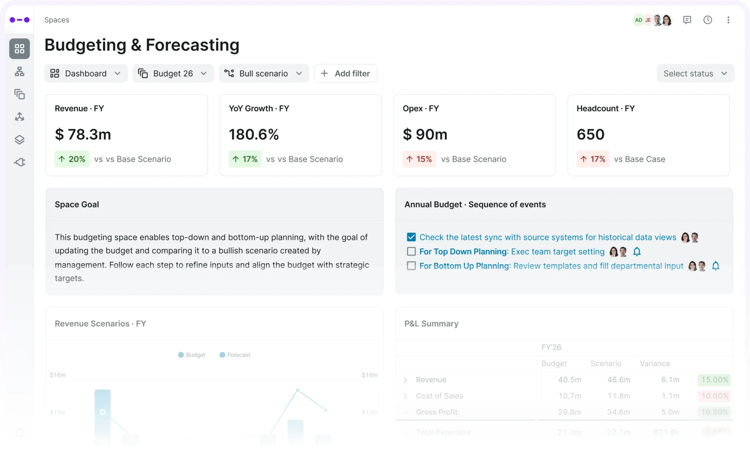
Task: Click the AD avatar in the header
Action: (639, 20)
